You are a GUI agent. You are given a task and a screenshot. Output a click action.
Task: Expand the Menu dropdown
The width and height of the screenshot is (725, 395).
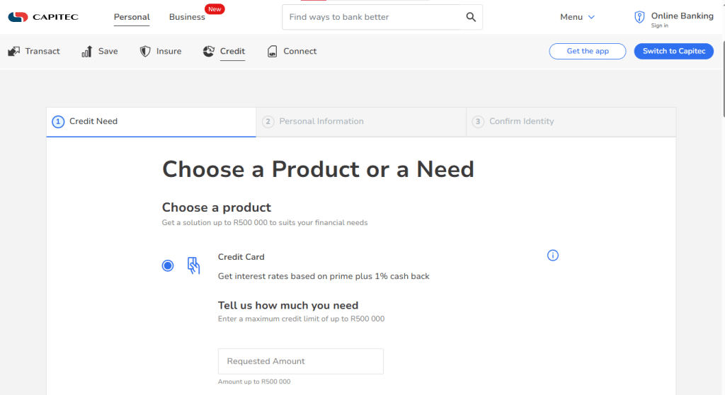coord(577,17)
